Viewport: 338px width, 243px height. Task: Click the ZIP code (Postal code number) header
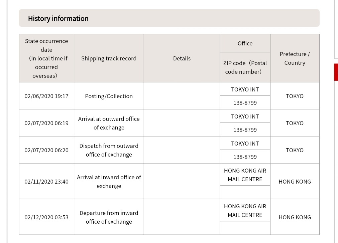pyautogui.click(x=245, y=67)
